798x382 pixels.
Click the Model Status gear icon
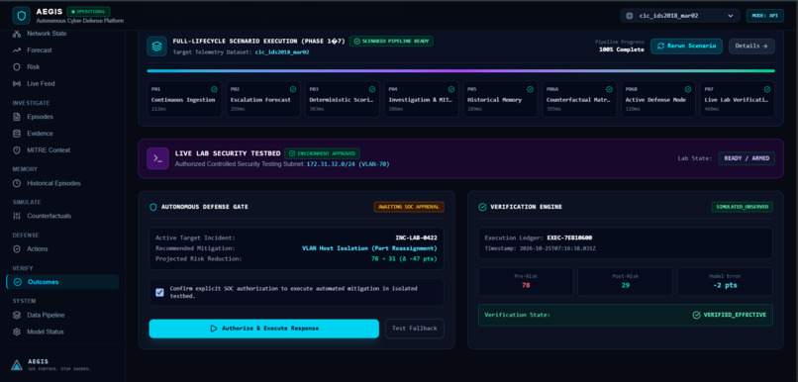(17, 332)
